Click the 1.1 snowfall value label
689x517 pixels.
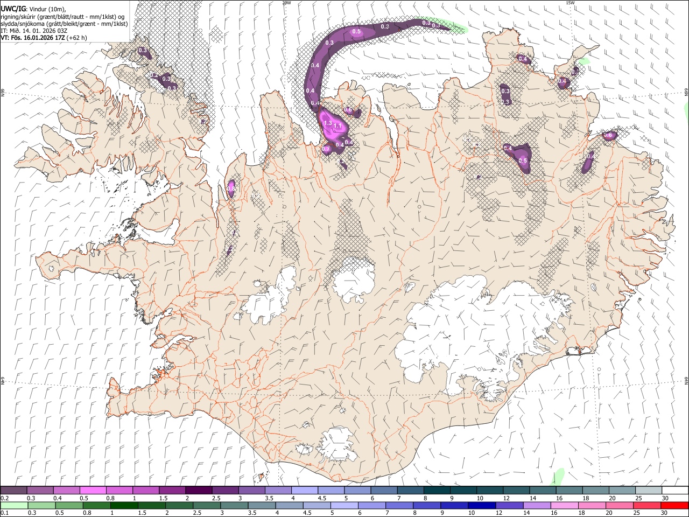338,125
